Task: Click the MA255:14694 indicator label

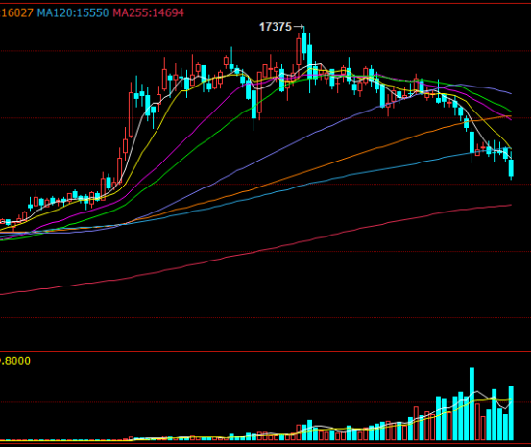Action: click(x=148, y=12)
